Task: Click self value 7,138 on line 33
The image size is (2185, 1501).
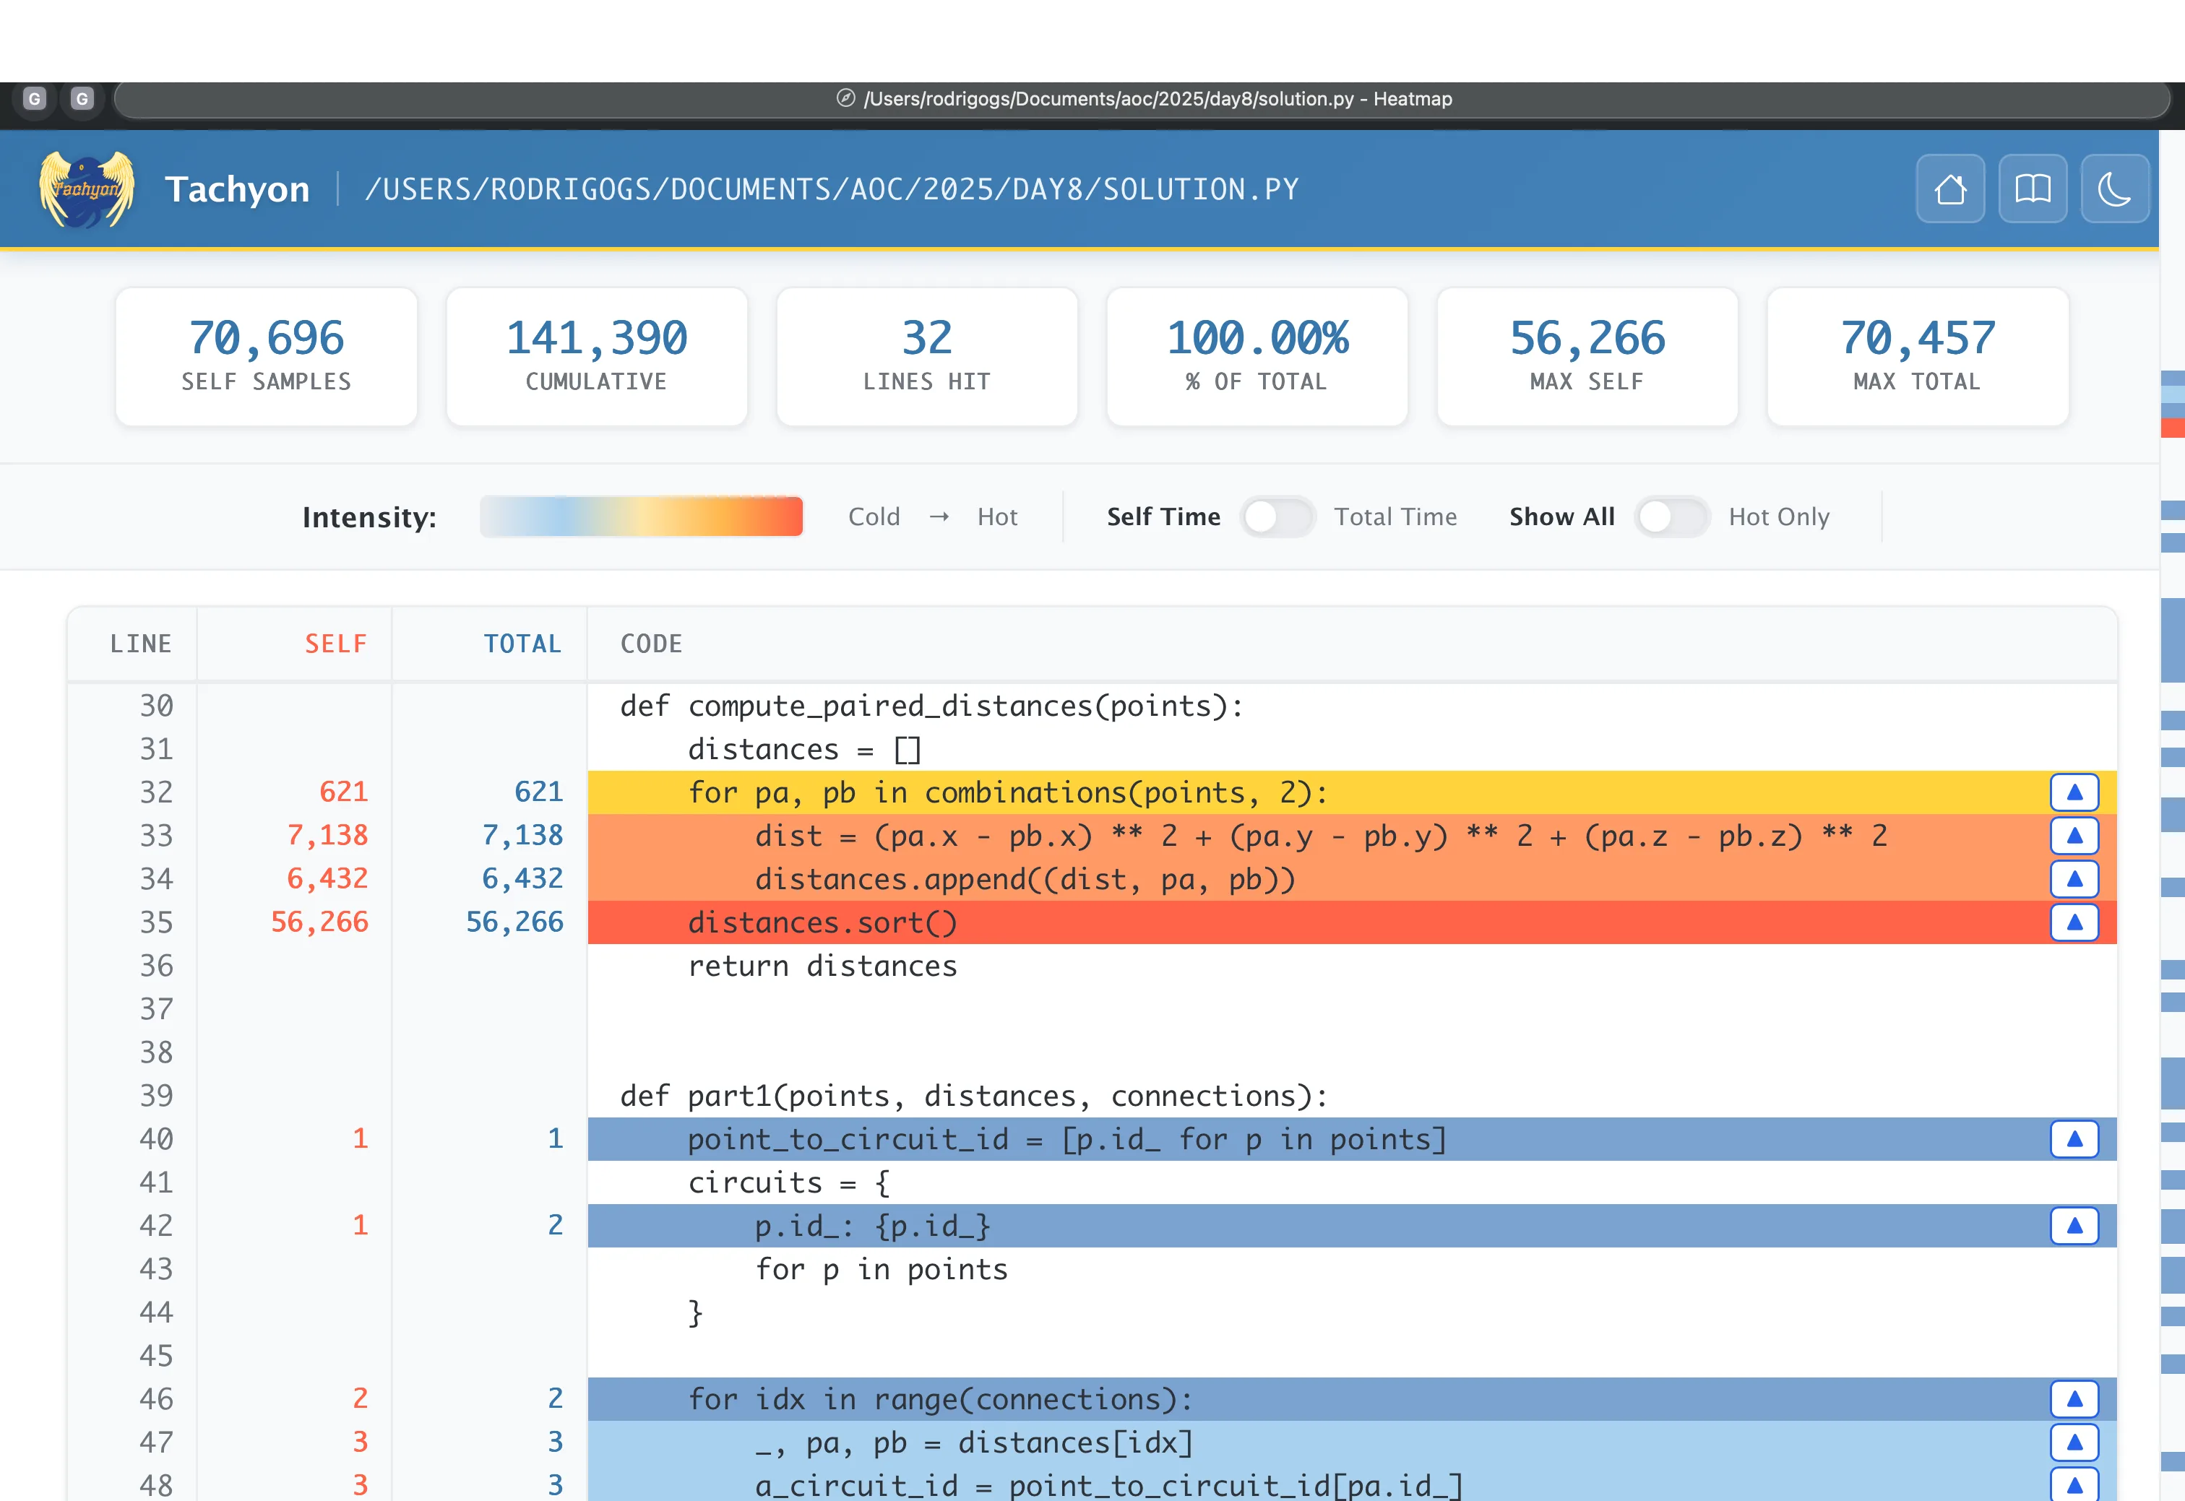Action: tap(327, 835)
